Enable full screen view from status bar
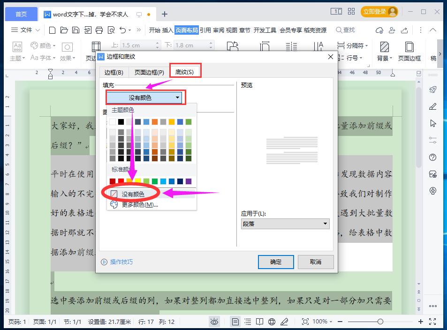 tap(432, 322)
